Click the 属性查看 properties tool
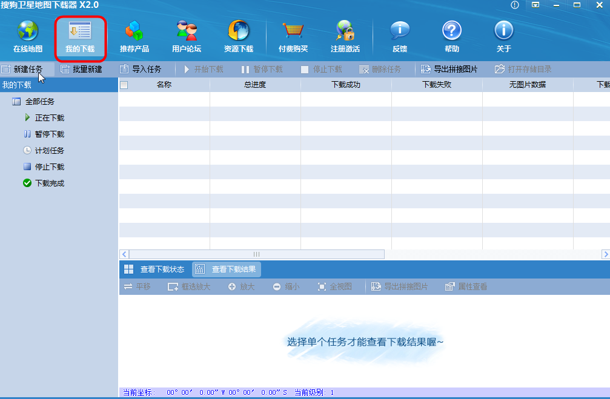Image resolution: width=610 pixels, height=399 pixels. click(x=466, y=286)
